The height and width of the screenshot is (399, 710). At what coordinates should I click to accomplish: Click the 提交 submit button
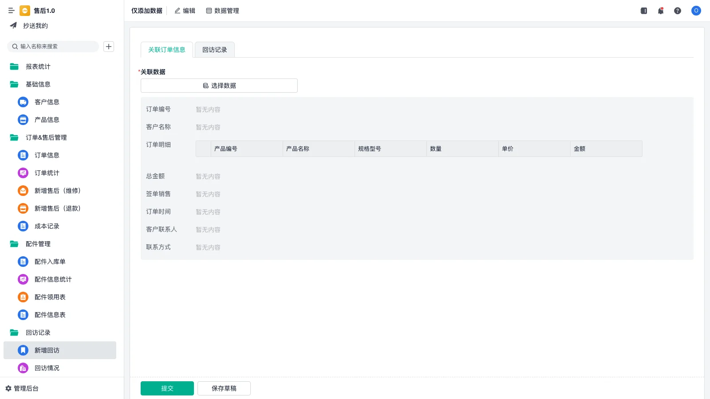167,388
